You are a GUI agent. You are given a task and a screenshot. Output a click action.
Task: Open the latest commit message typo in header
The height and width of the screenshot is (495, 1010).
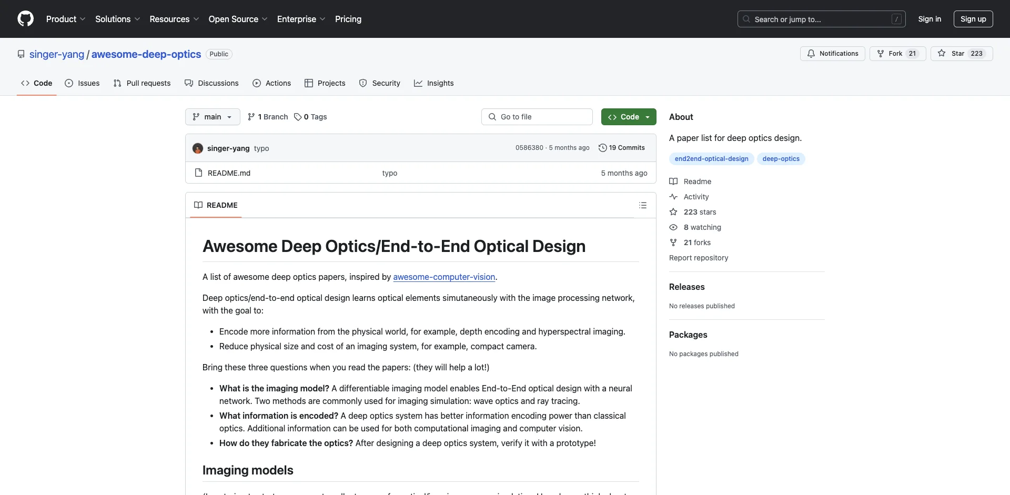[x=261, y=148]
